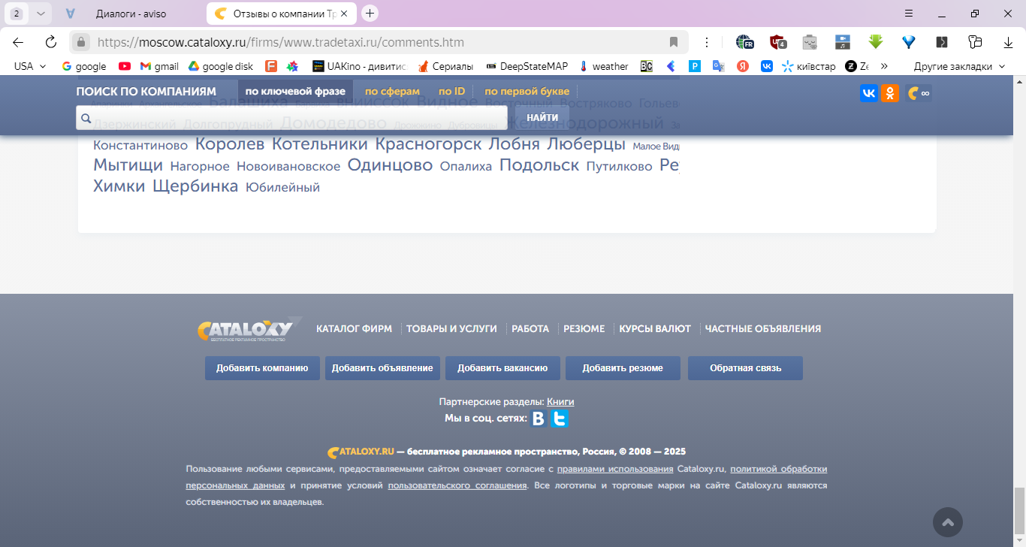This screenshot has height=547, width=1026.
Task: Open browser hamburger menu
Action: click(x=909, y=14)
